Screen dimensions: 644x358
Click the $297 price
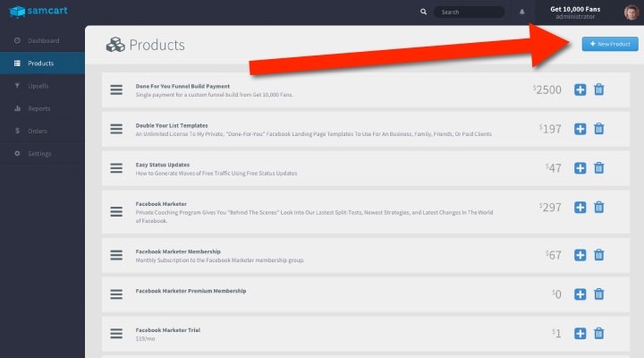[x=550, y=208]
